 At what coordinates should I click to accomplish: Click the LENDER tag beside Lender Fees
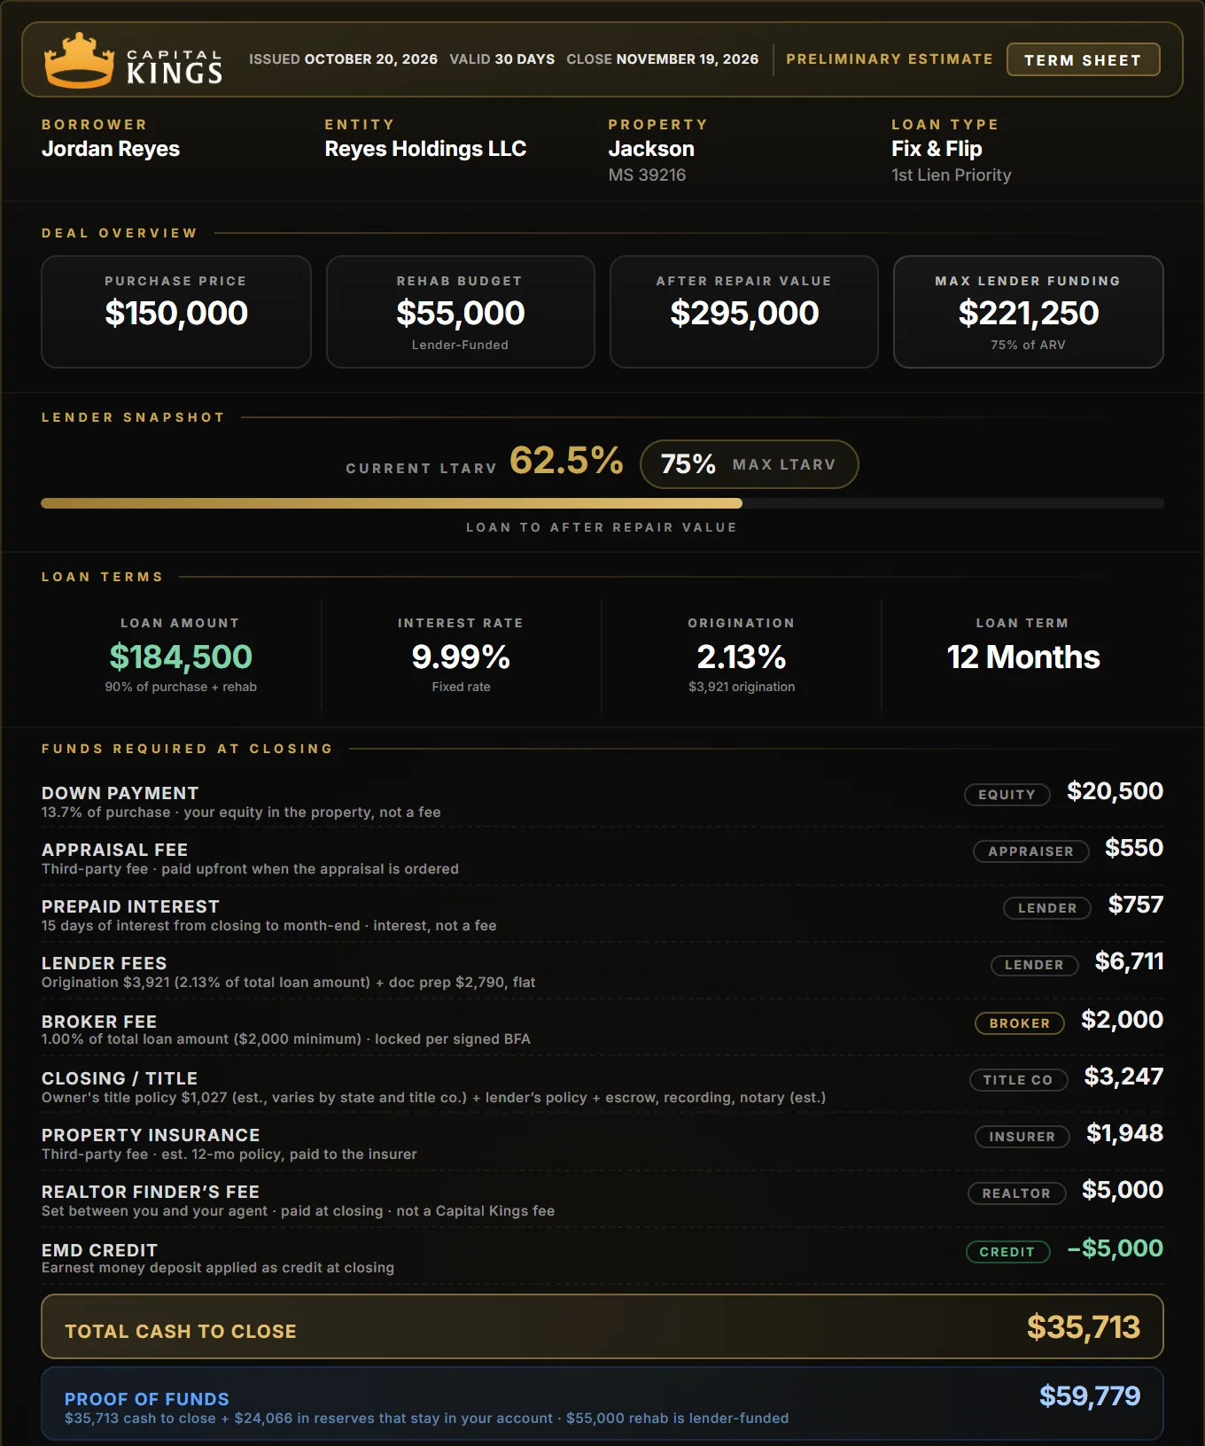[1034, 965]
